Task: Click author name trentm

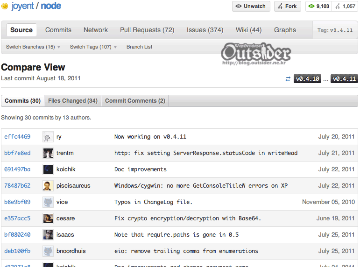Action: 65,153
